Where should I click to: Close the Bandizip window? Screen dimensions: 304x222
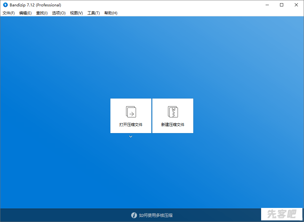click(x=296, y=5)
